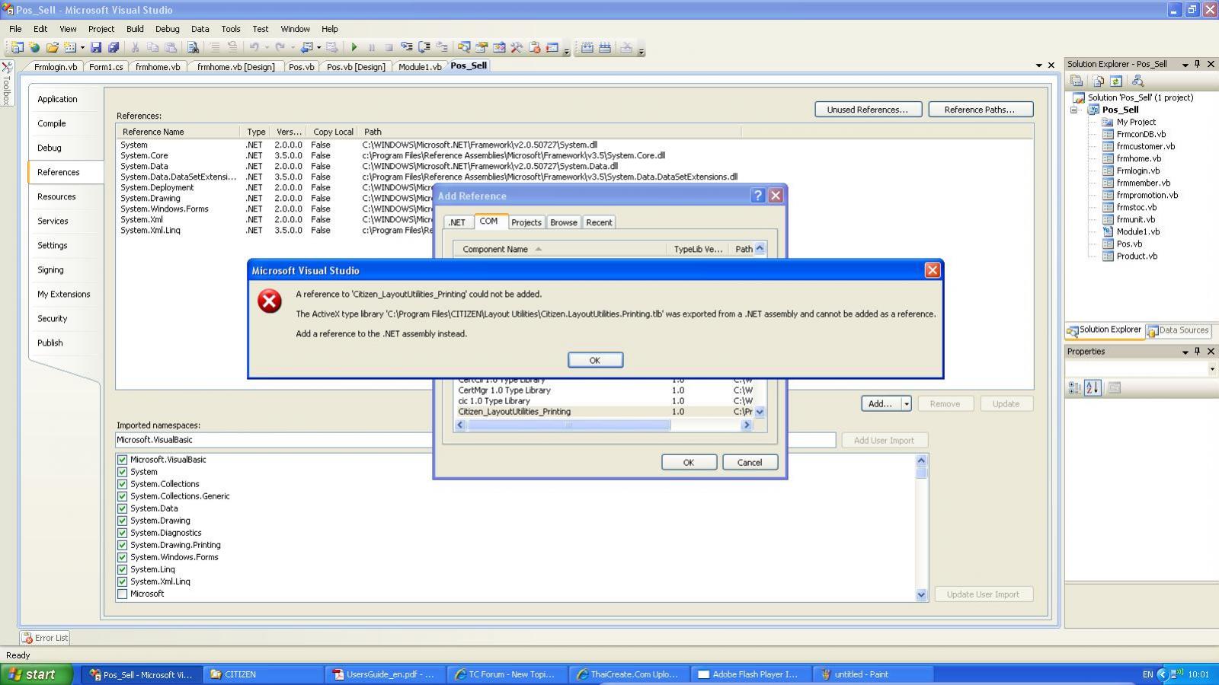The image size is (1219, 685).
Task: Click the Undo arrow icon
Action: click(x=254, y=47)
